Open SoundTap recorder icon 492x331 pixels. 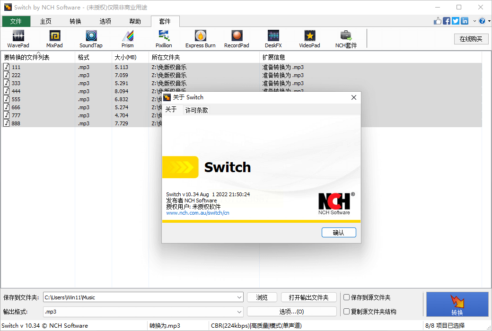pyautogui.click(x=91, y=39)
